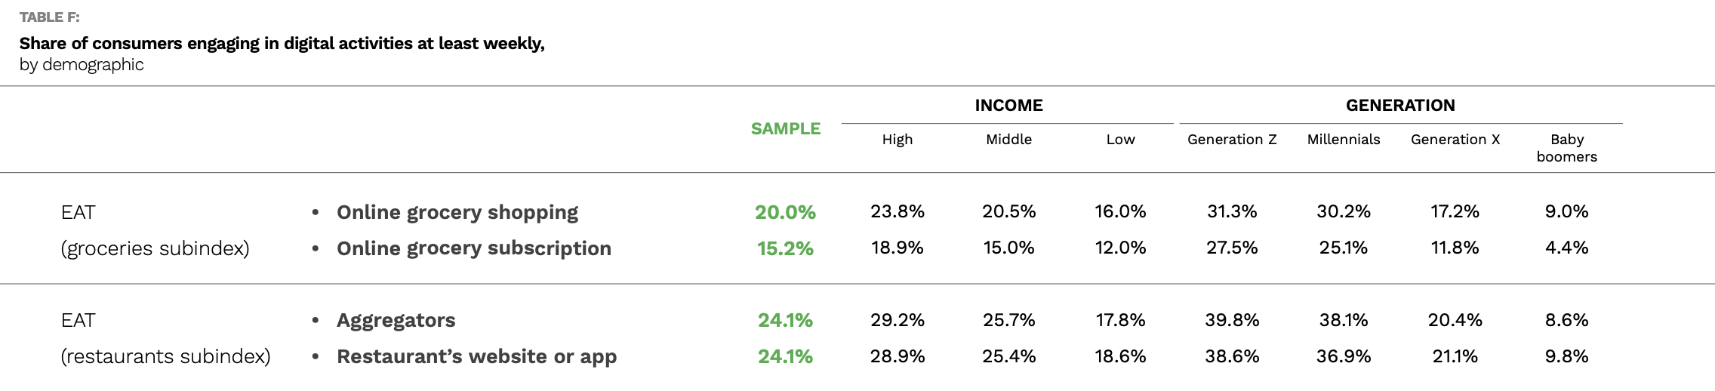This screenshot has width=1715, height=391.
Task: Select the Middle income column header
Action: 1008,140
